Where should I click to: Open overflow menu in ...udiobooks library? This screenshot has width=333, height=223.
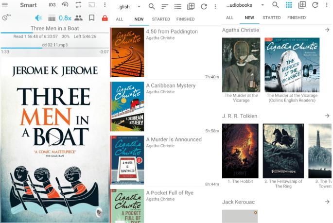pos(327,5)
